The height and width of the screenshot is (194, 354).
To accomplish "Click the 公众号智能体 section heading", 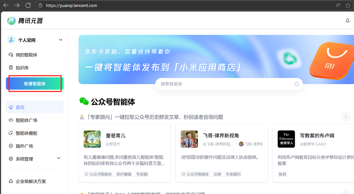I will coord(113,102).
